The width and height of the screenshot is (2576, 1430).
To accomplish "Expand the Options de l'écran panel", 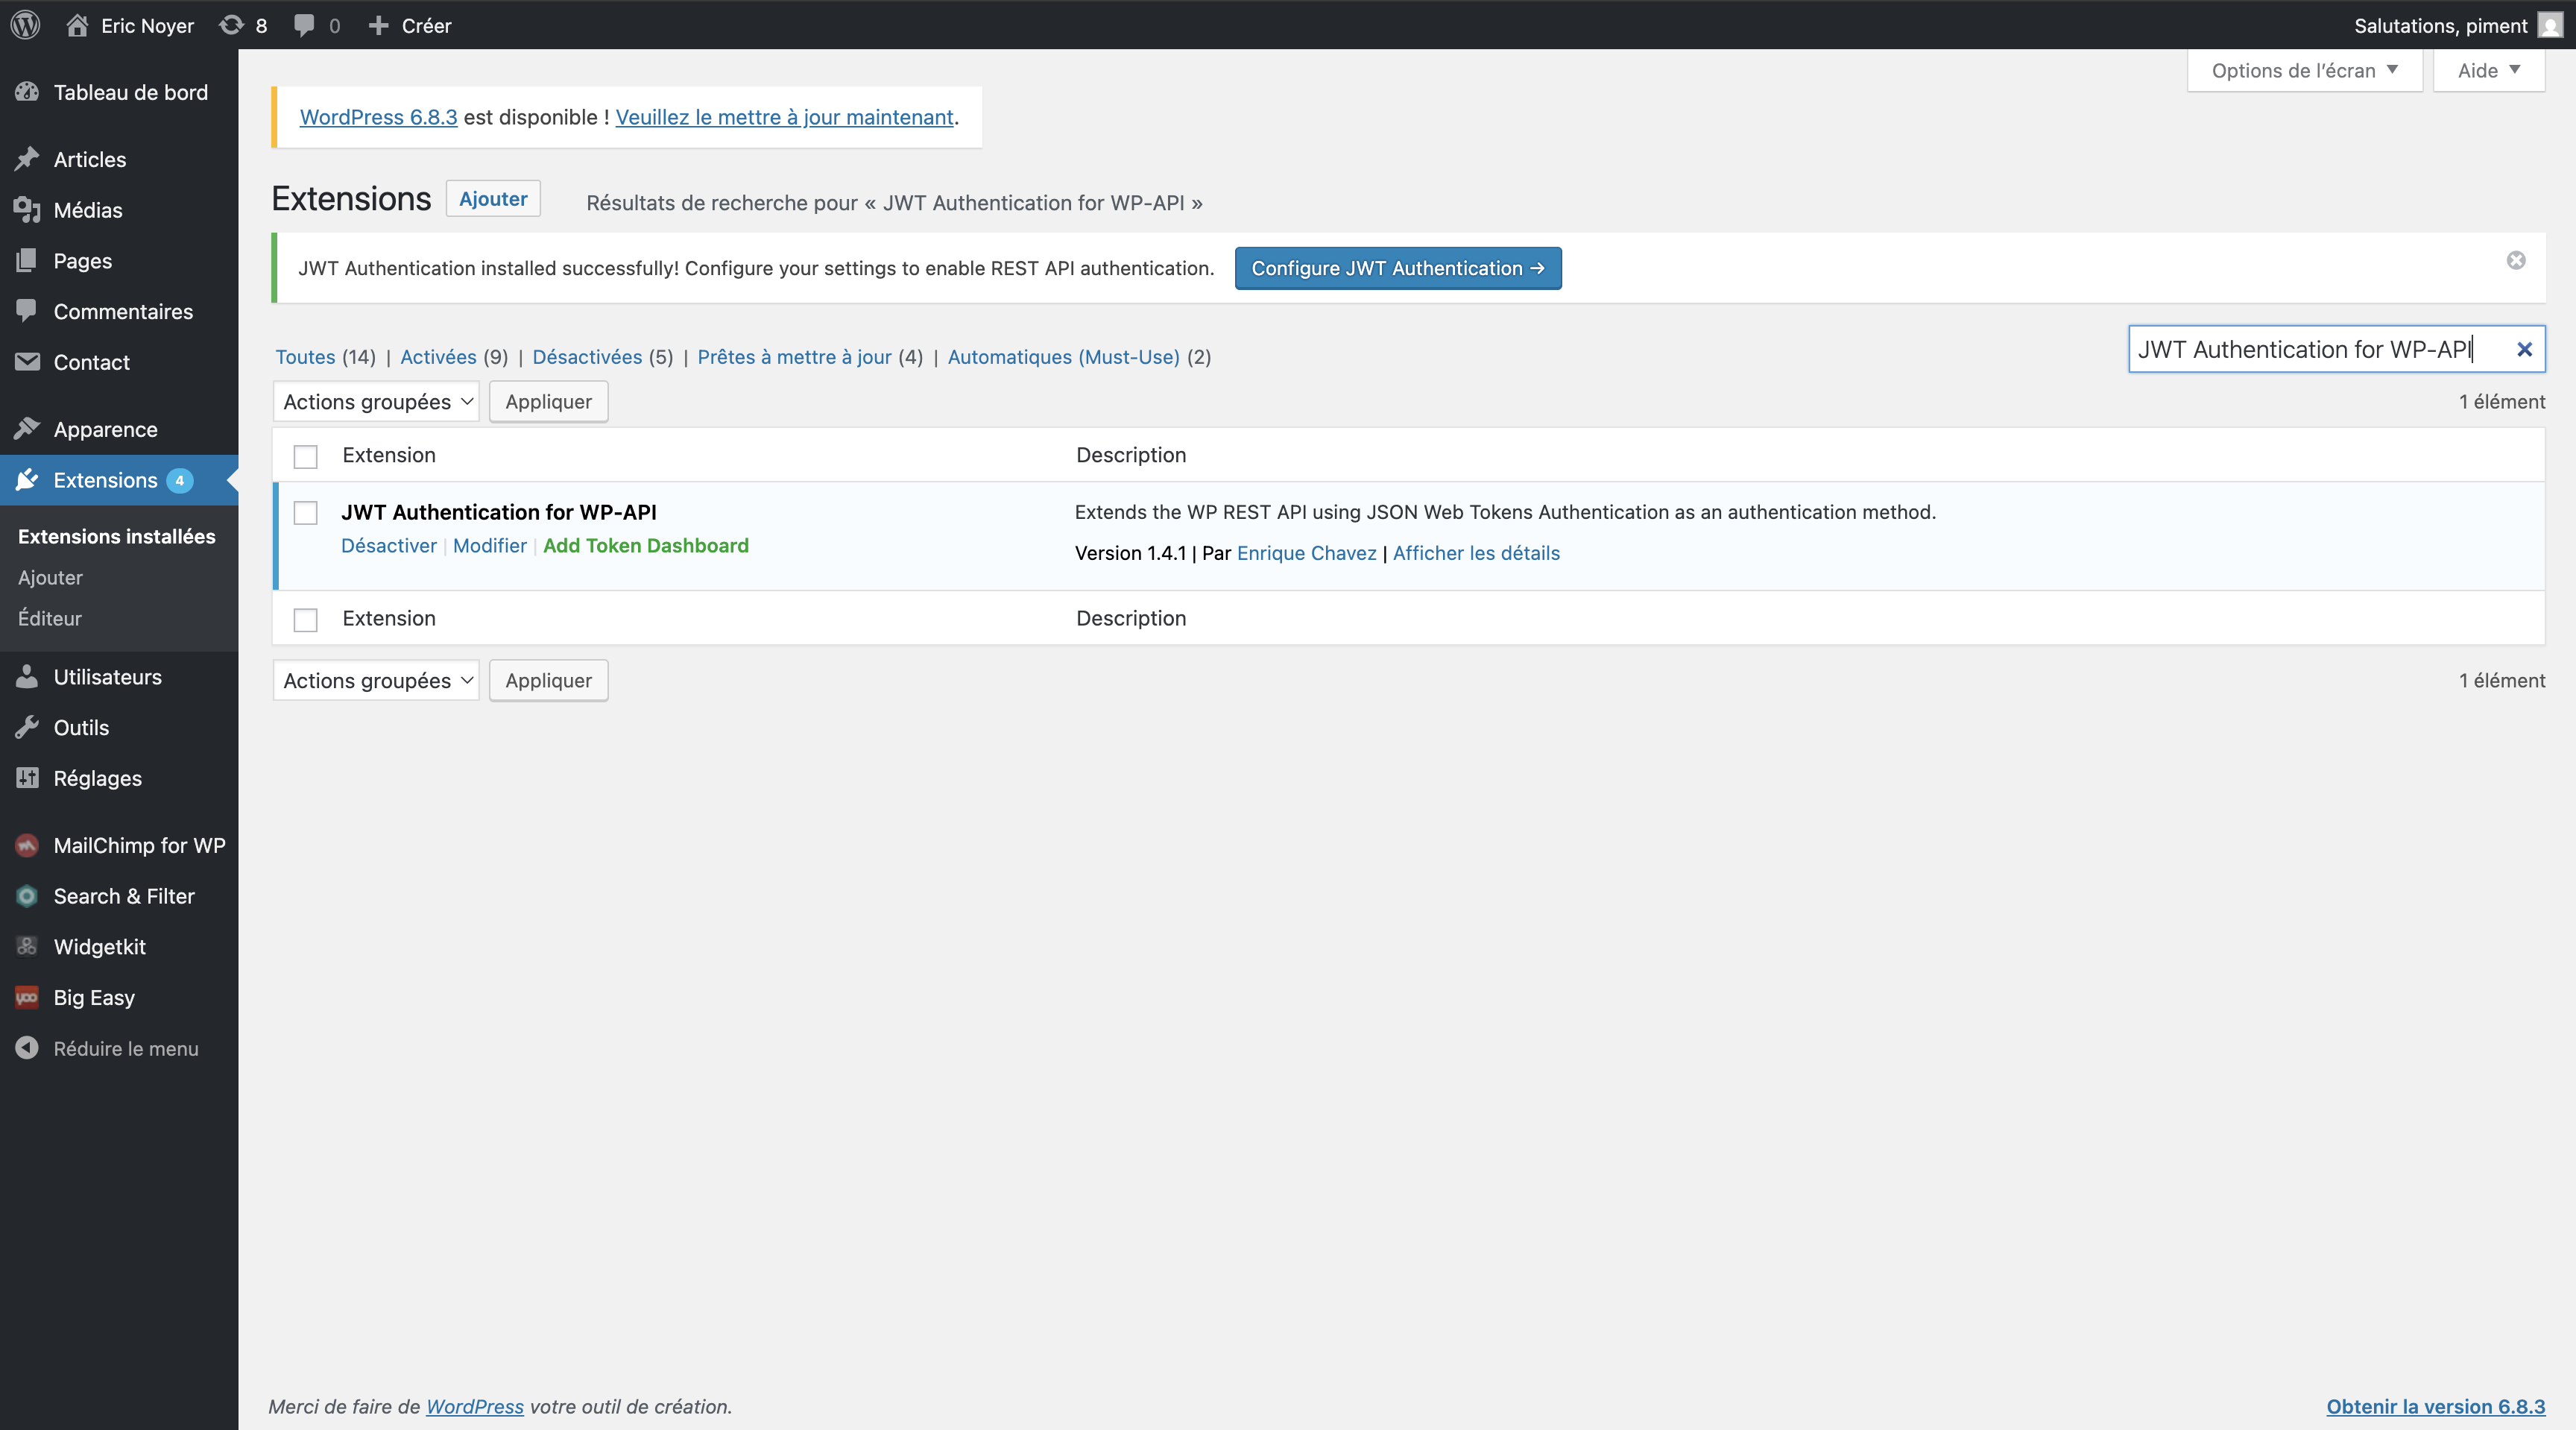I will [2303, 71].
